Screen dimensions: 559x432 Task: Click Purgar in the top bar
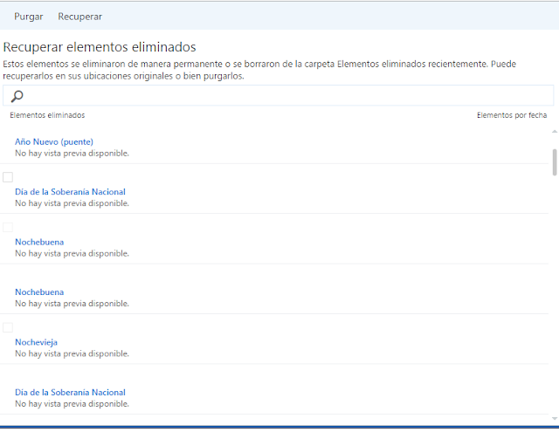[29, 17]
